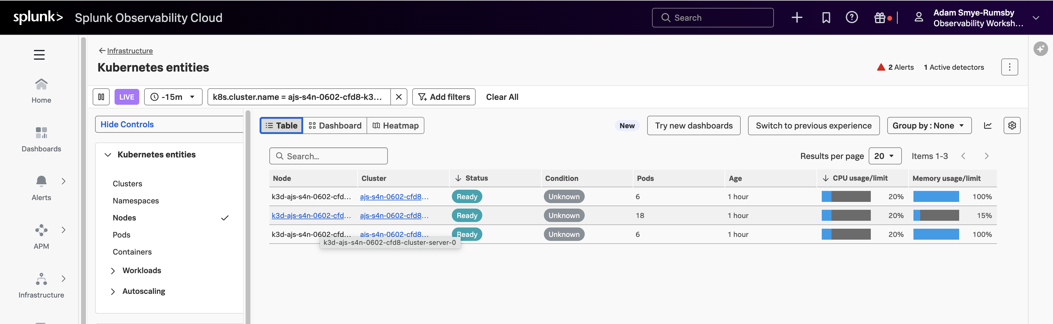Open APM from the sidebar
Image resolution: width=1053 pixels, height=324 pixels.
(41, 237)
